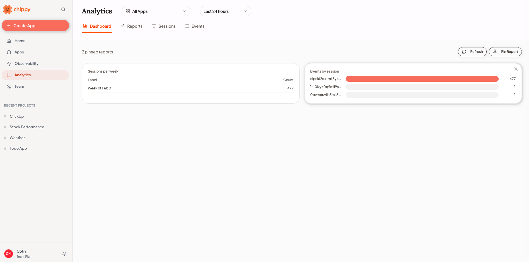Click the Team Plan label
The height and width of the screenshot is (262, 529).
click(x=24, y=257)
